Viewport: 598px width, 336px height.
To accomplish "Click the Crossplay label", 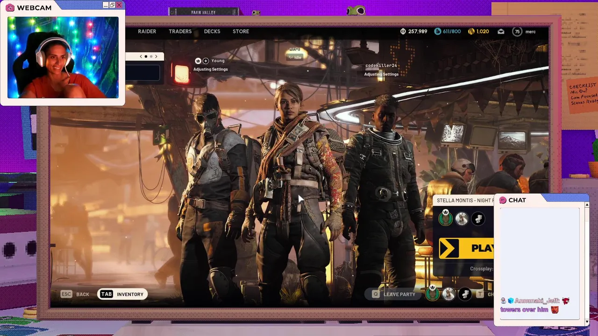I will (482, 269).
